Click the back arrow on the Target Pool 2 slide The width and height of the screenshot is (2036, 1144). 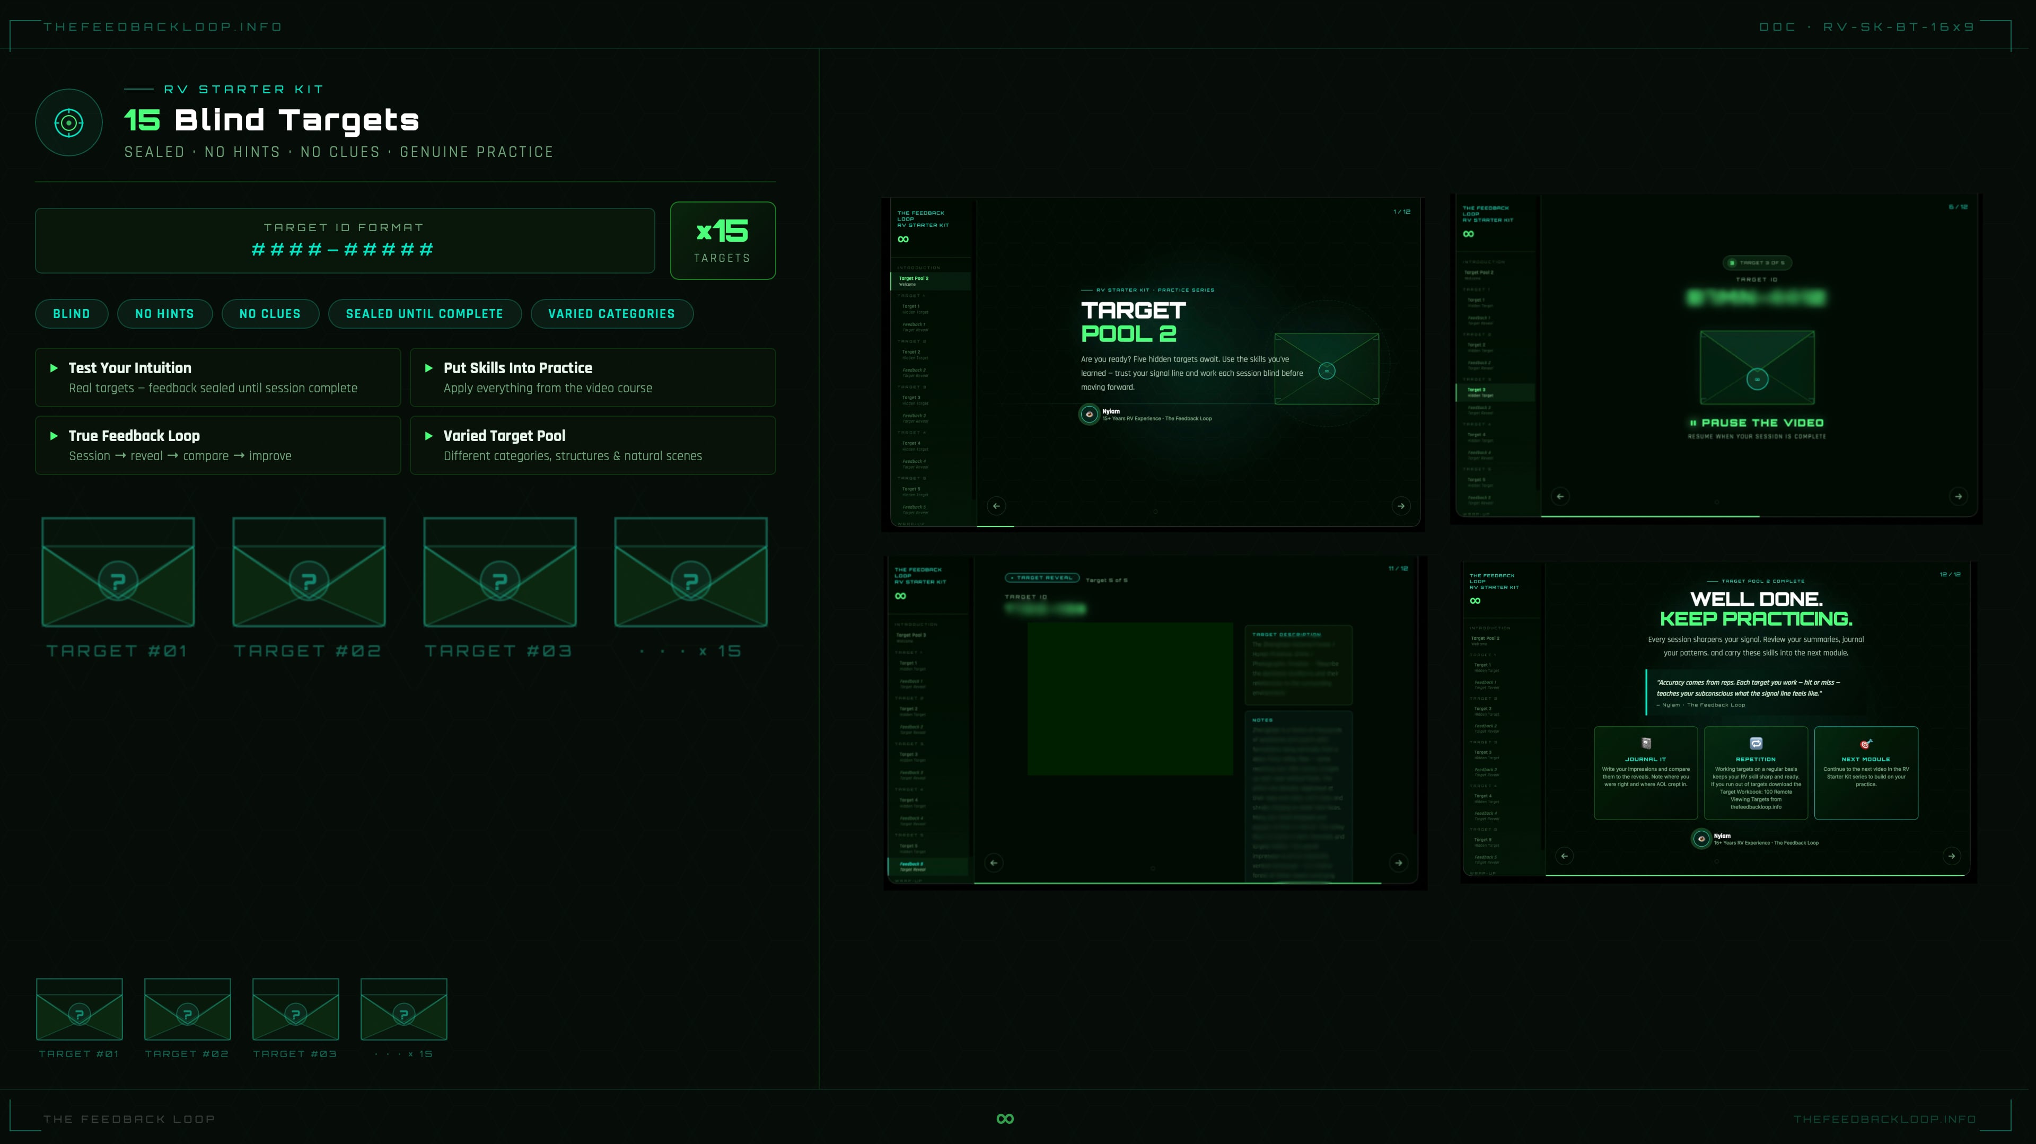click(996, 506)
